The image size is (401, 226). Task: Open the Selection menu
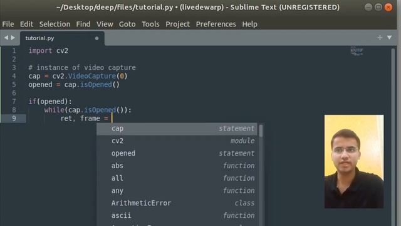click(55, 24)
